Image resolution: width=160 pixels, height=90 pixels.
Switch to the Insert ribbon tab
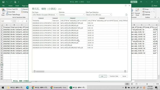(17, 6)
